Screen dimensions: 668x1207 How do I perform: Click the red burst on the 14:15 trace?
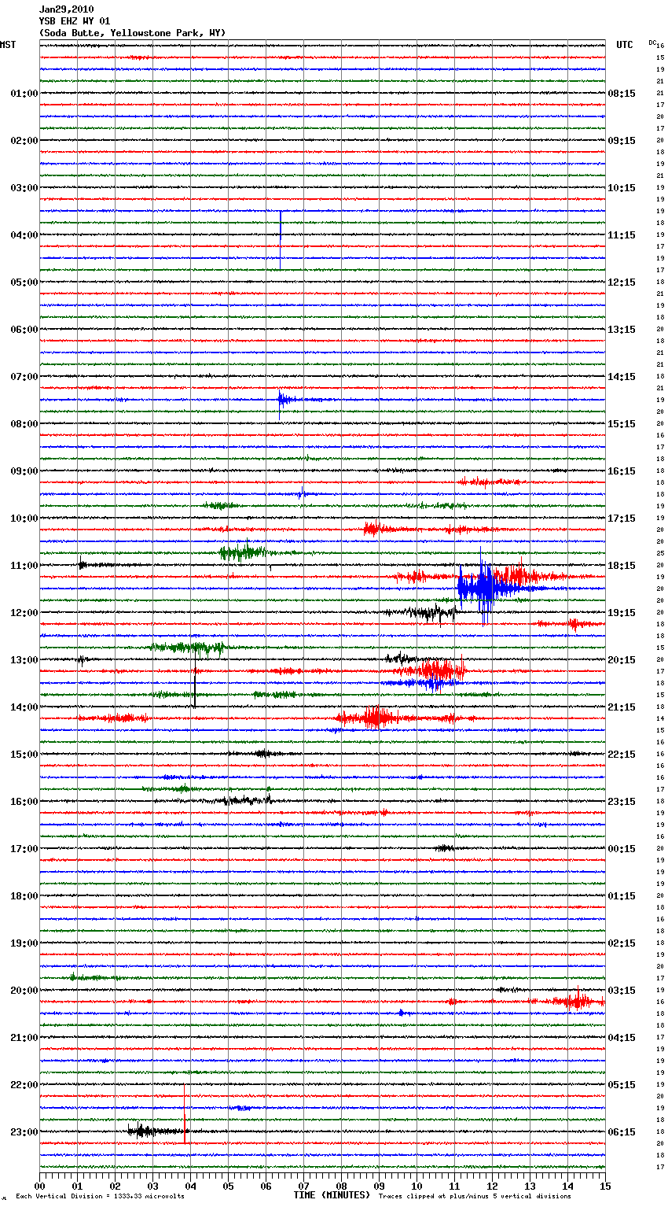click(x=376, y=718)
